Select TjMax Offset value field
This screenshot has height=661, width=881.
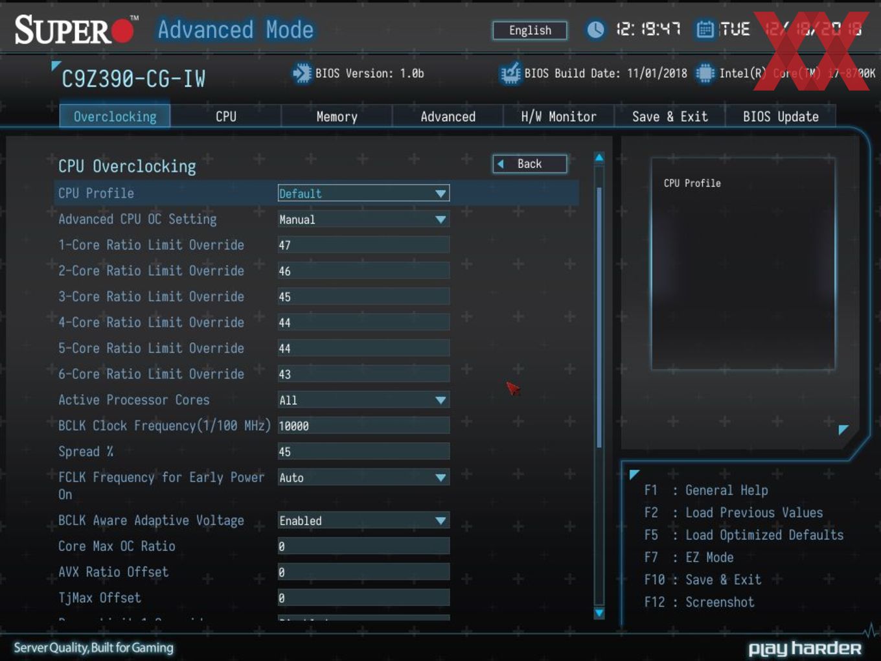click(363, 597)
